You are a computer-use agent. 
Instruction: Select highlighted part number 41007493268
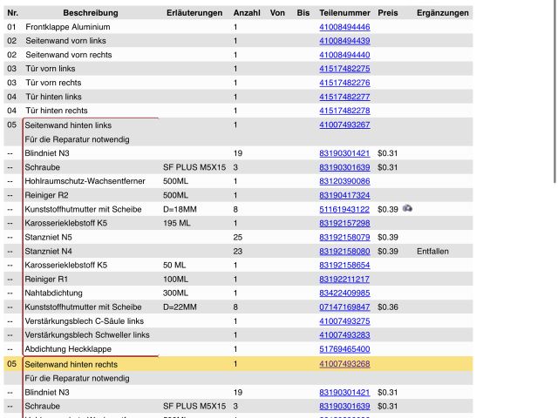pyautogui.click(x=344, y=364)
